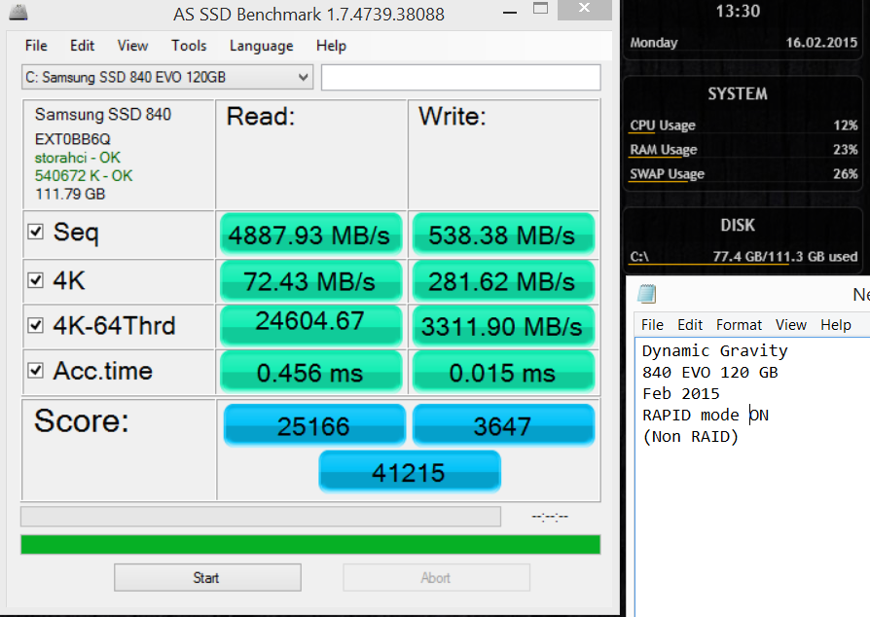Uncheck the Seq test checkbox
The image size is (870, 617).
[x=36, y=233]
